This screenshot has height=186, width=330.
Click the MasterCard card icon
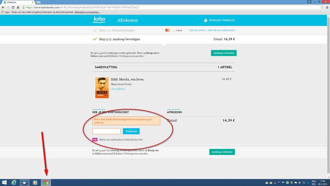click(x=167, y=30)
